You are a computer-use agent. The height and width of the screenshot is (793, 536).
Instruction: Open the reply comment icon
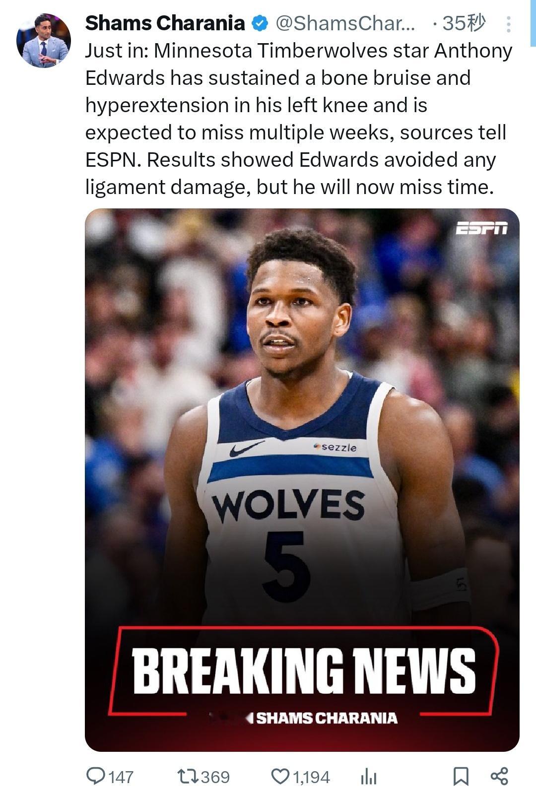click(x=95, y=776)
